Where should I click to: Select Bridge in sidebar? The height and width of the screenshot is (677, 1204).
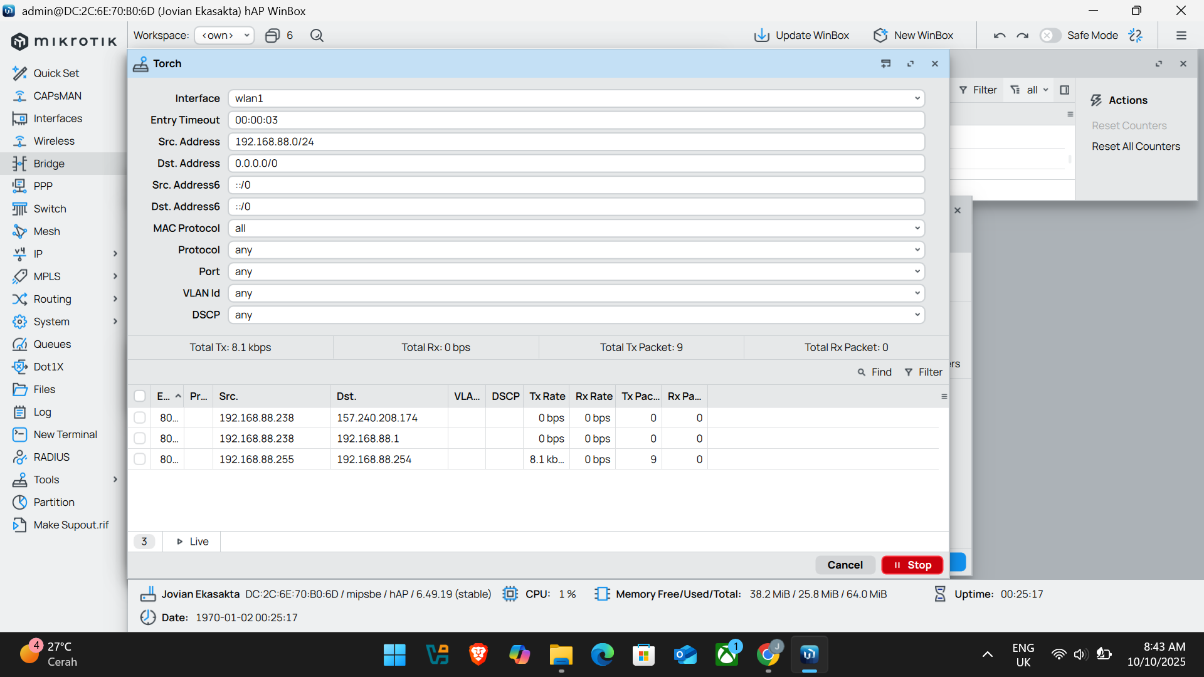pyautogui.click(x=49, y=164)
